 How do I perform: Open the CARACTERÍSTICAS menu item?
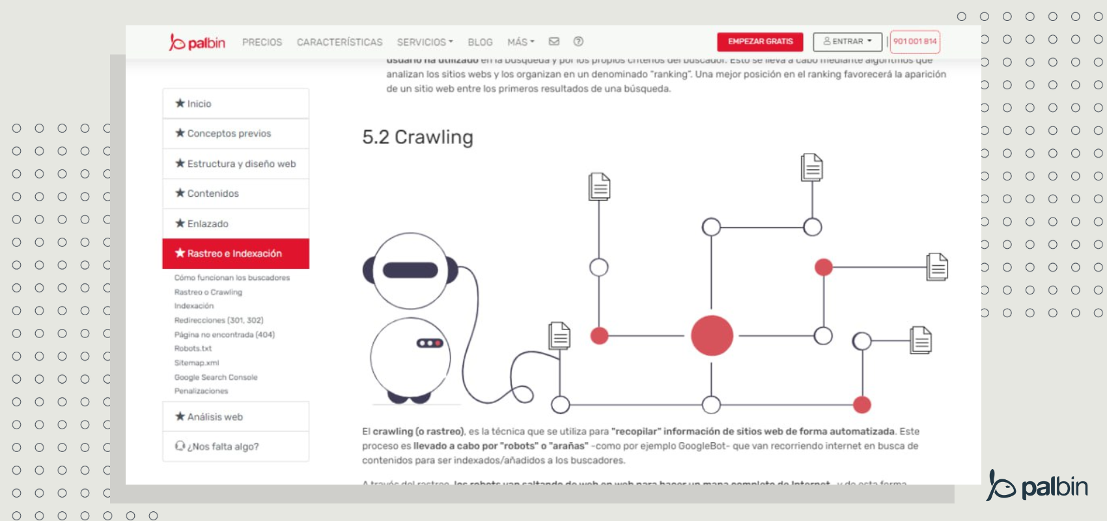point(339,42)
